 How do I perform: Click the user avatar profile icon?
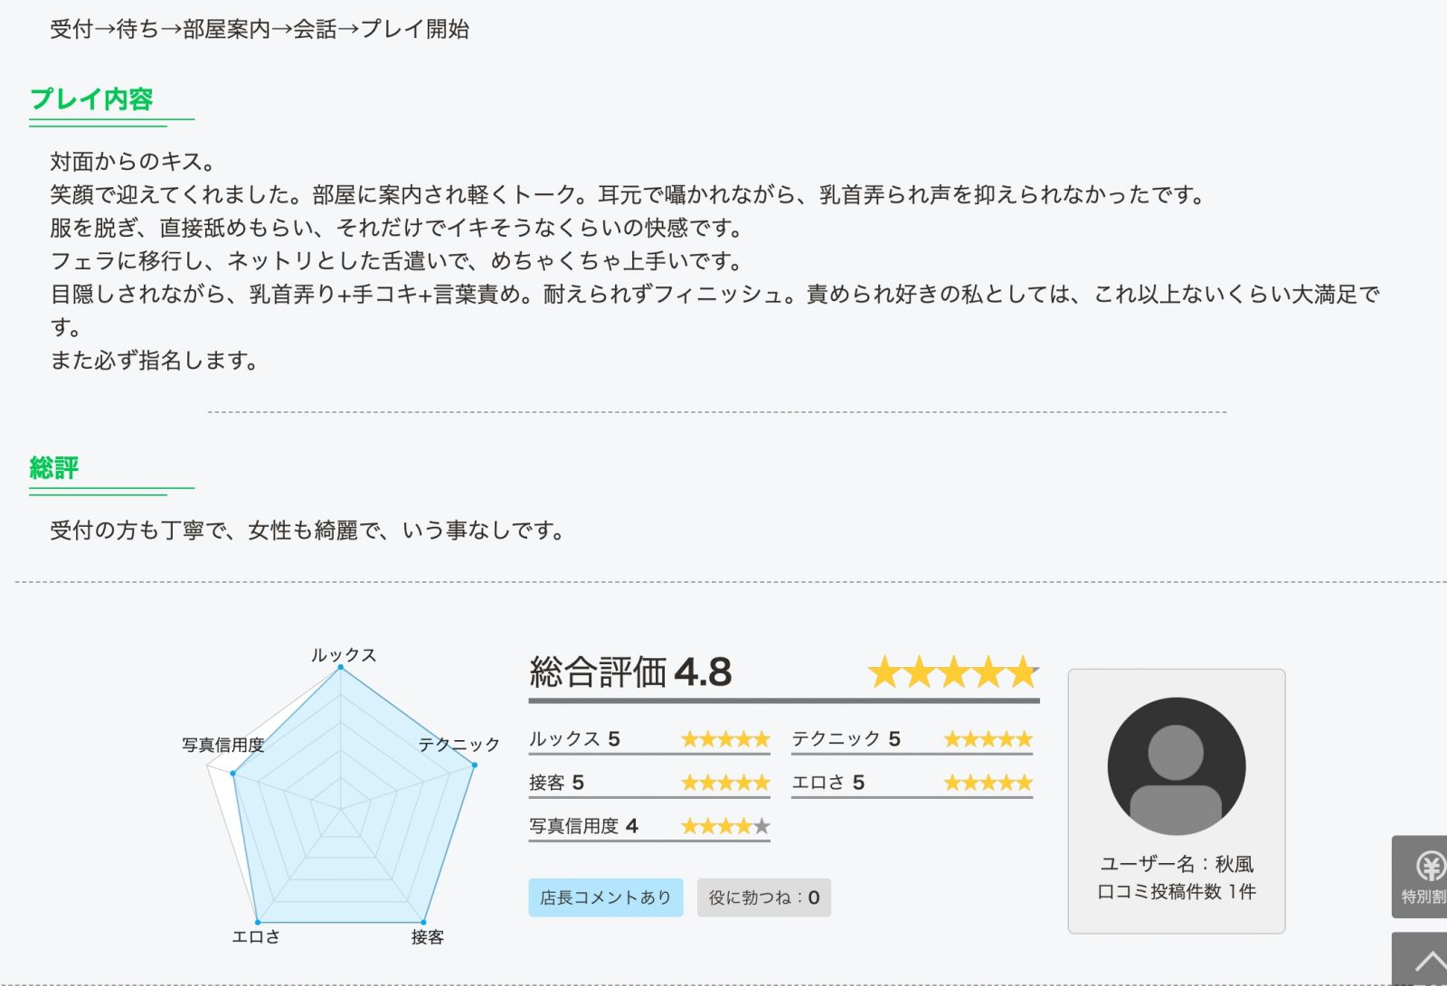[x=1176, y=765]
